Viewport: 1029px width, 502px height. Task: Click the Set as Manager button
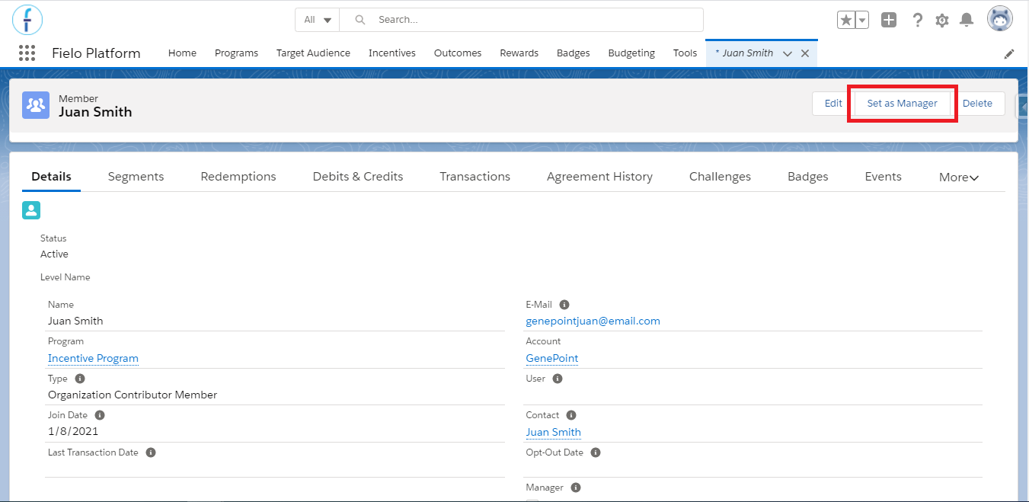pyautogui.click(x=903, y=104)
